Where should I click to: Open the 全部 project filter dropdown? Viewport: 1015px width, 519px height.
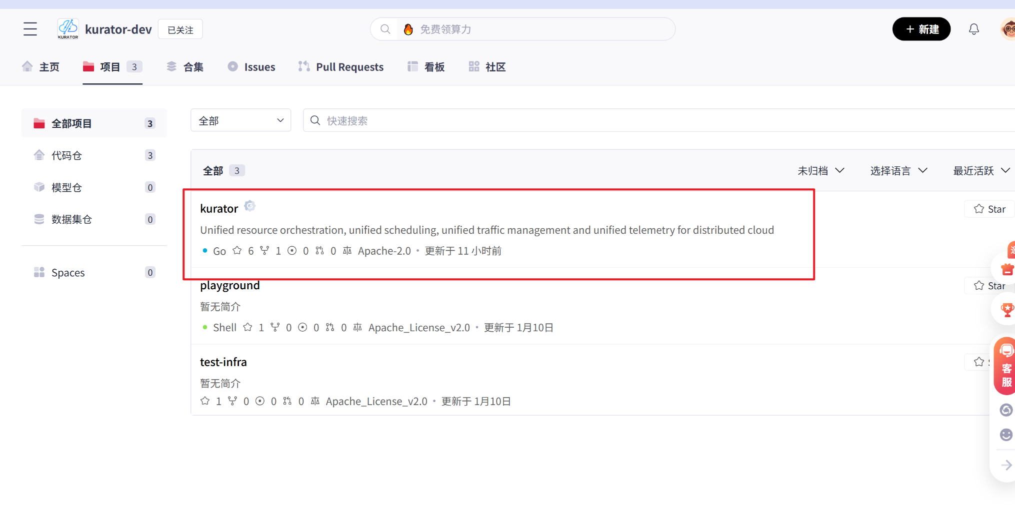pos(240,120)
